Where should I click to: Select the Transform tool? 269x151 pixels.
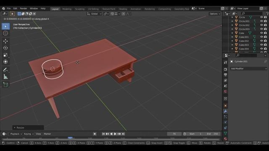pos(5,62)
